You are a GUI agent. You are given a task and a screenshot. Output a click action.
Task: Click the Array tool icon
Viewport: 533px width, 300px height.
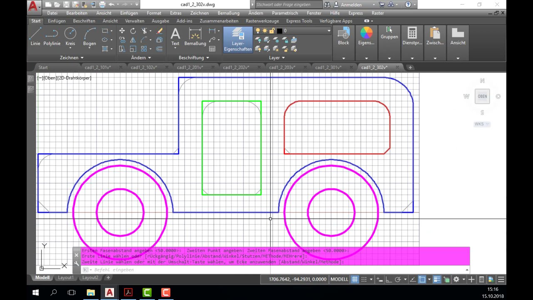point(144,49)
